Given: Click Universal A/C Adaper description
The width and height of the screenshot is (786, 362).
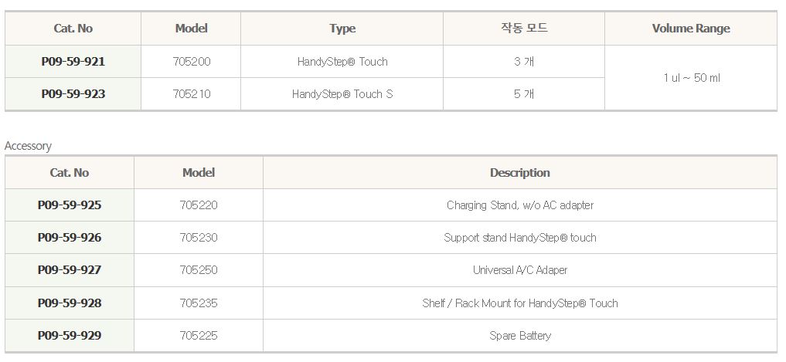Looking at the screenshot, I should (x=520, y=270).
